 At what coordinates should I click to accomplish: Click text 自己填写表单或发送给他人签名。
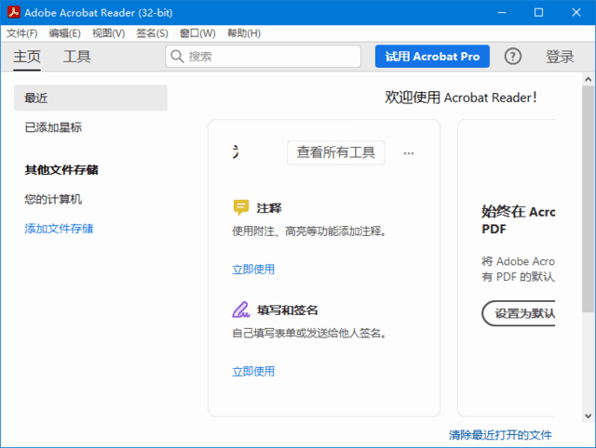point(309,334)
